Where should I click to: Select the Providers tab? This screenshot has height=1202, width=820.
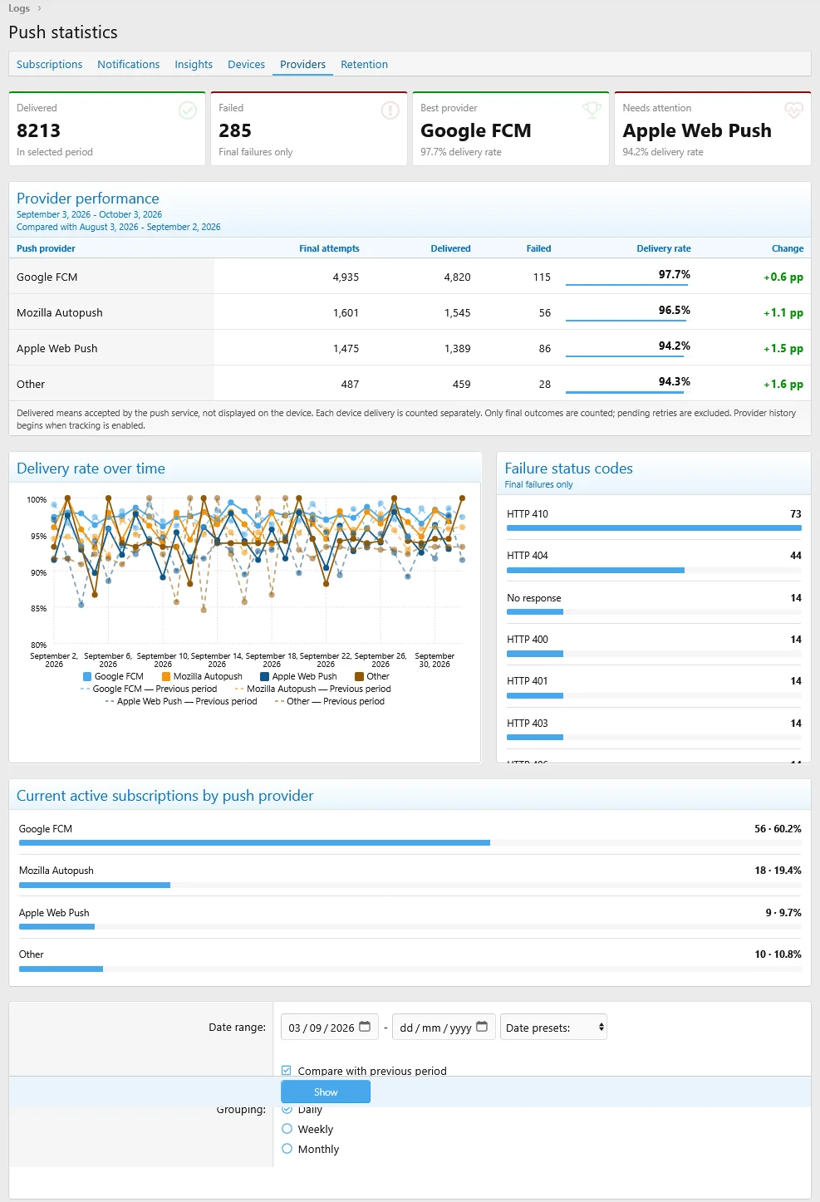(x=302, y=64)
